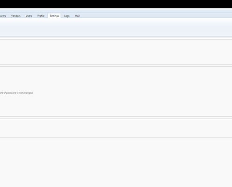Go to the Mail tab

77,16
